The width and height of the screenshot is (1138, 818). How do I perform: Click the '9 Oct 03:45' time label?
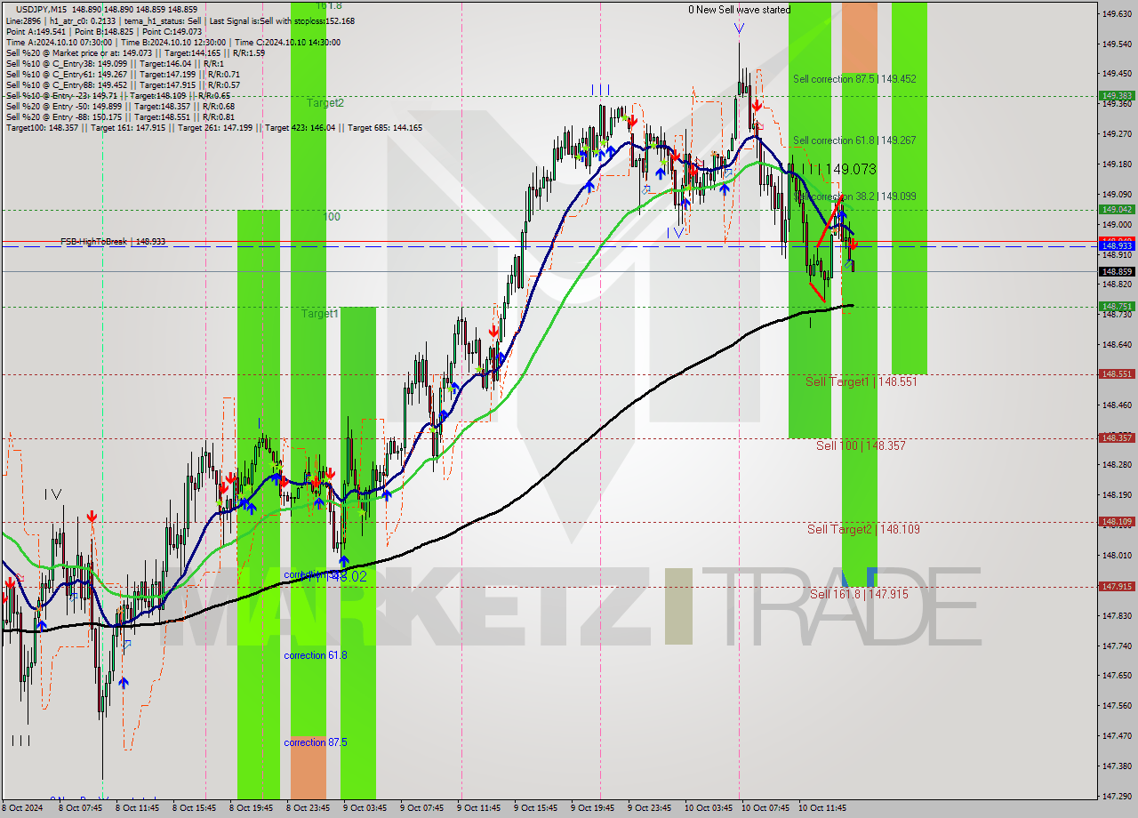pos(367,808)
